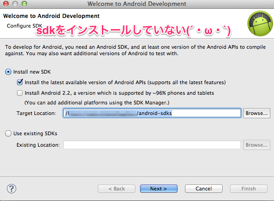The width and height of the screenshot is (274, 201).
Task: Select the Install new SDK radio button
Action: click(x=8, y=72)
